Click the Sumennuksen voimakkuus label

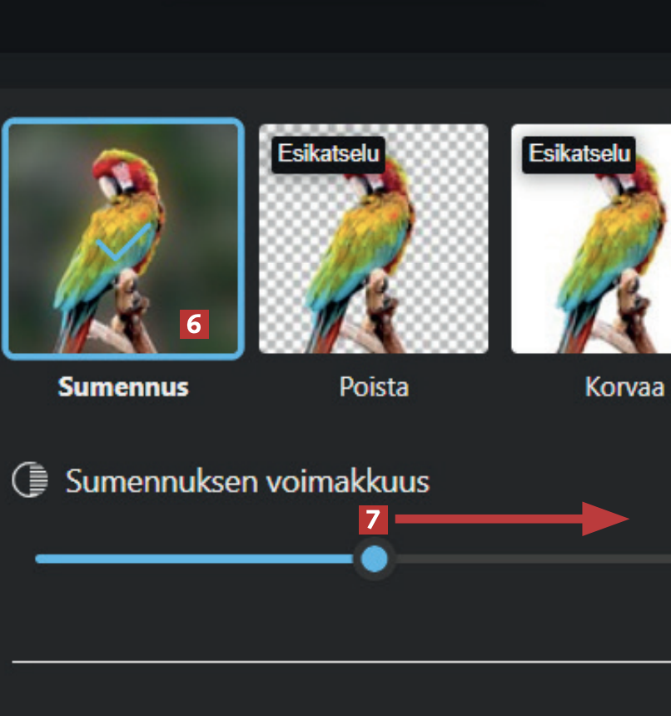click(x=247, y=481)
